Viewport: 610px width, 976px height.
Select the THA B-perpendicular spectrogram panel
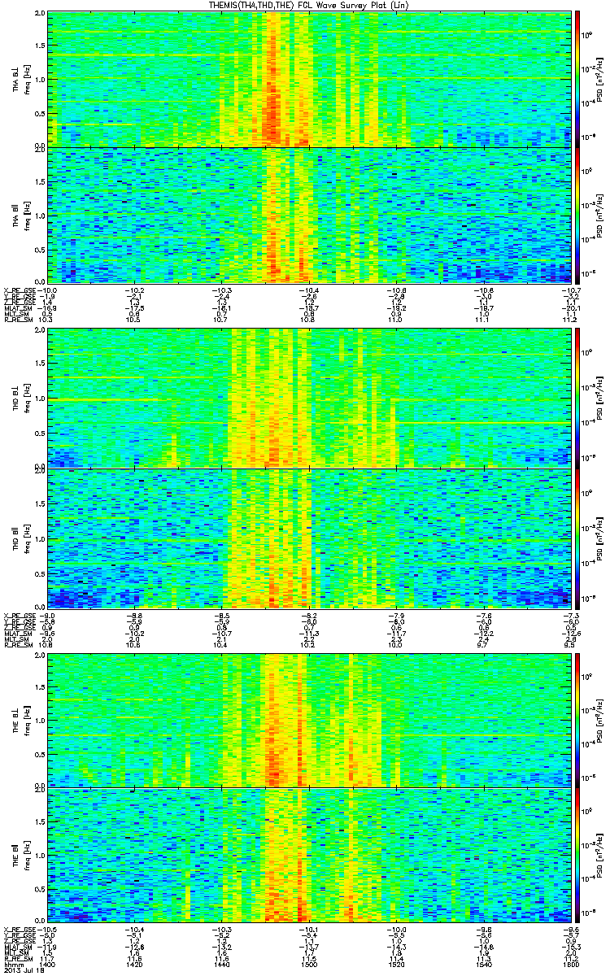pyautogui.click(x=309, y=78)
